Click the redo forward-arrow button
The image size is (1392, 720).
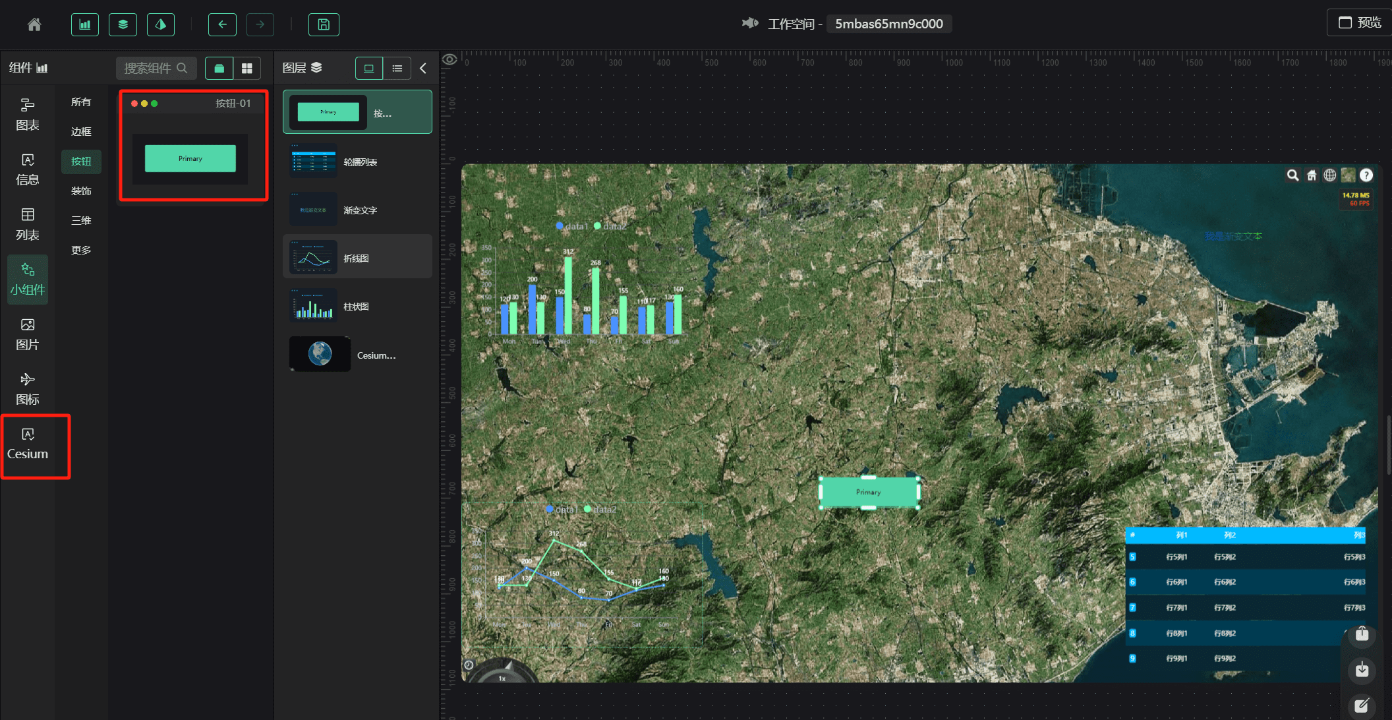pos(260,24)
